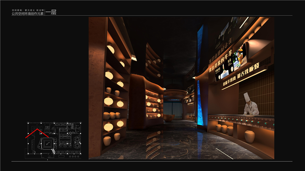Select the 公共空间环境创作元素 heading

[27, 14]
